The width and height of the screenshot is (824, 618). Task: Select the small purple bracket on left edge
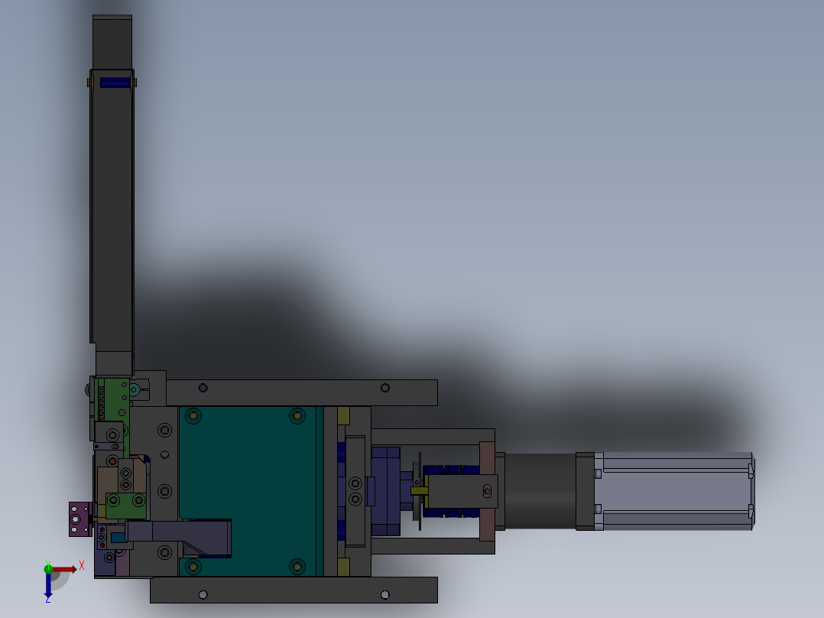[80, 519]
